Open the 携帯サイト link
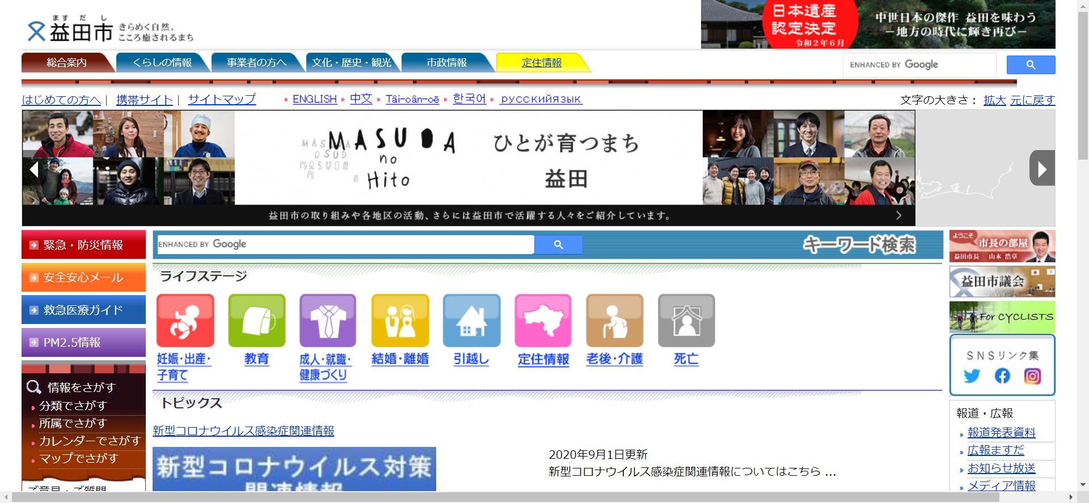 tap(145, 100)
